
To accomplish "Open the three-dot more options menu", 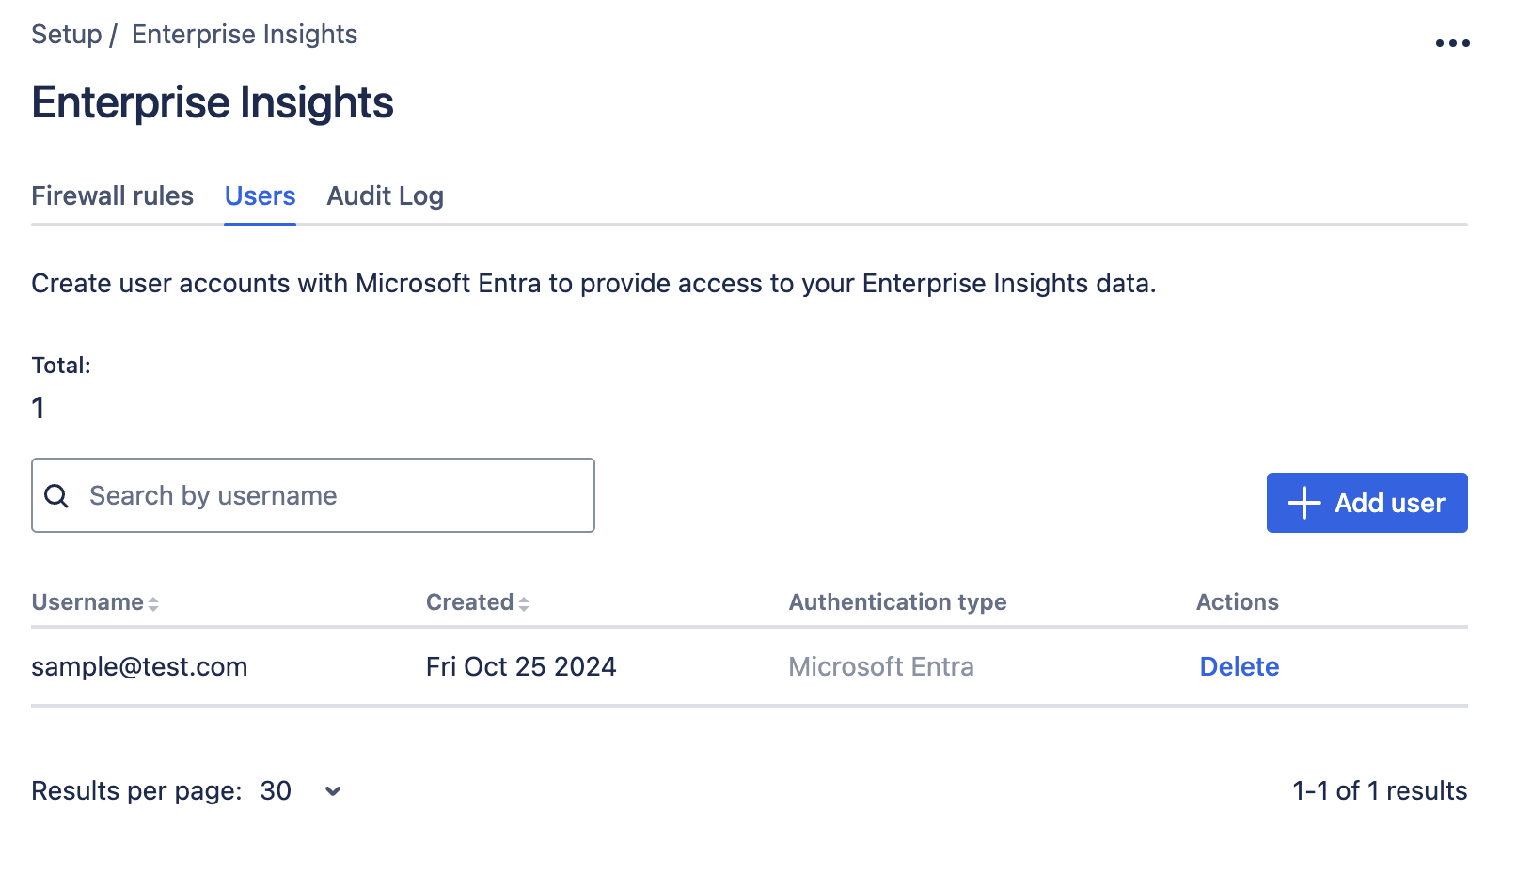I will tap(1452, 43).
